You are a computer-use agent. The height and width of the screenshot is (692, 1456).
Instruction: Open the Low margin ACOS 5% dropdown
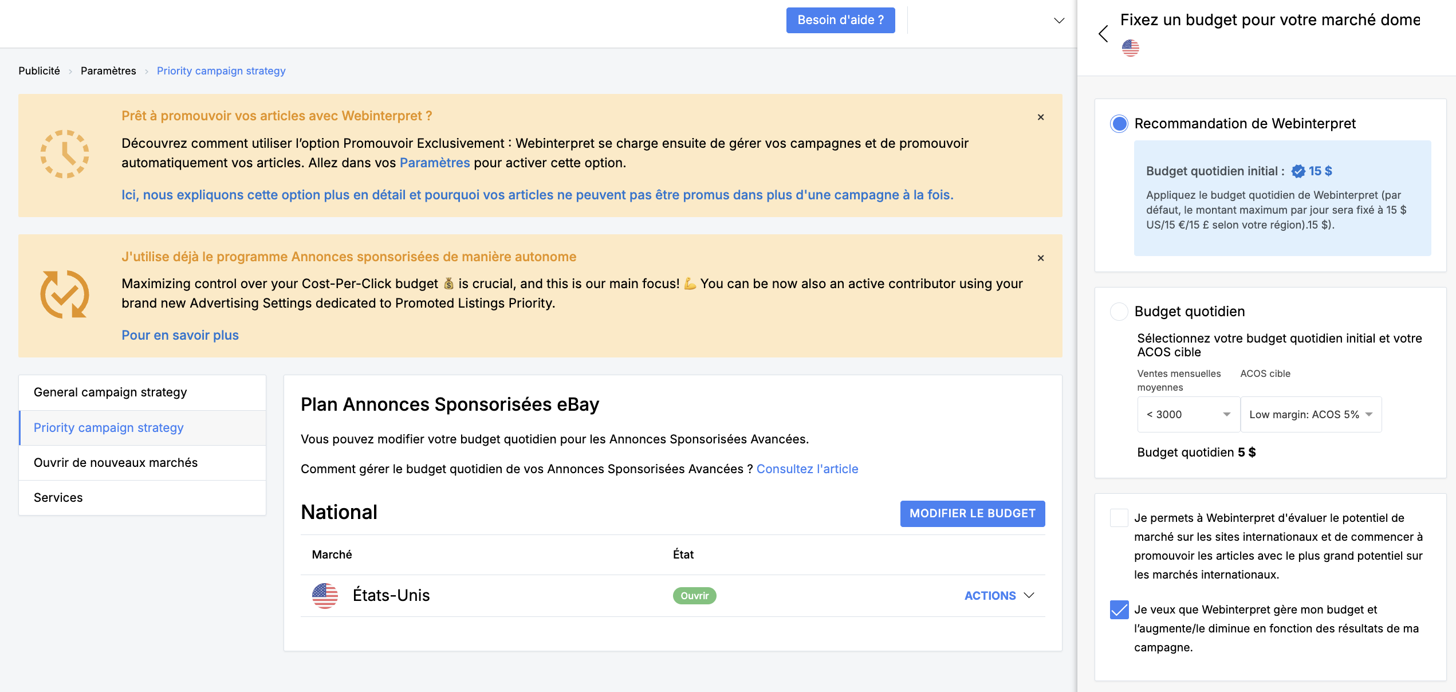pos(1311,414)
